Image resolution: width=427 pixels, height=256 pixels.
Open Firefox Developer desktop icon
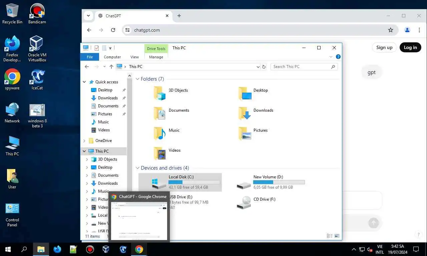tap(12, 49)
